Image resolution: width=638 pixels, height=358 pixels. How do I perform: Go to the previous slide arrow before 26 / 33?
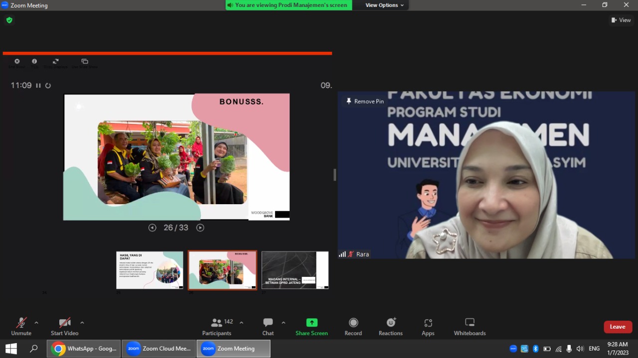[x=153, y=228]
